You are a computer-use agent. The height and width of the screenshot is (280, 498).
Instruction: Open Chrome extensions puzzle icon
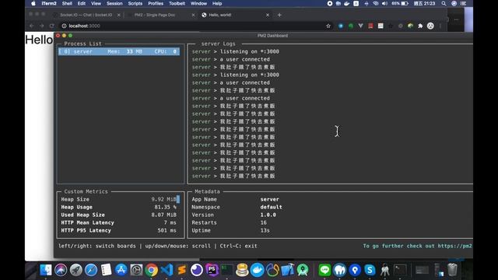click(x=420, y=26)
